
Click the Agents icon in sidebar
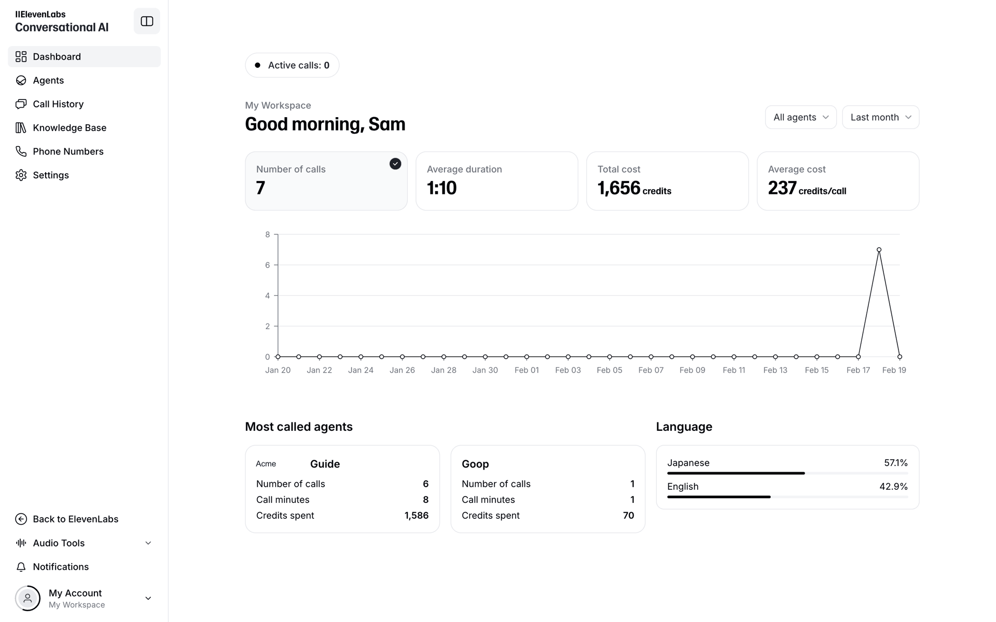(21, 80)
